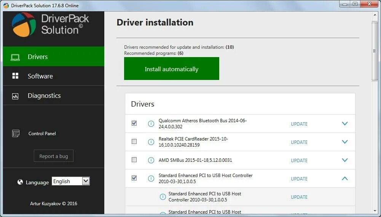Click the Install automatically button

pos(172,69)
